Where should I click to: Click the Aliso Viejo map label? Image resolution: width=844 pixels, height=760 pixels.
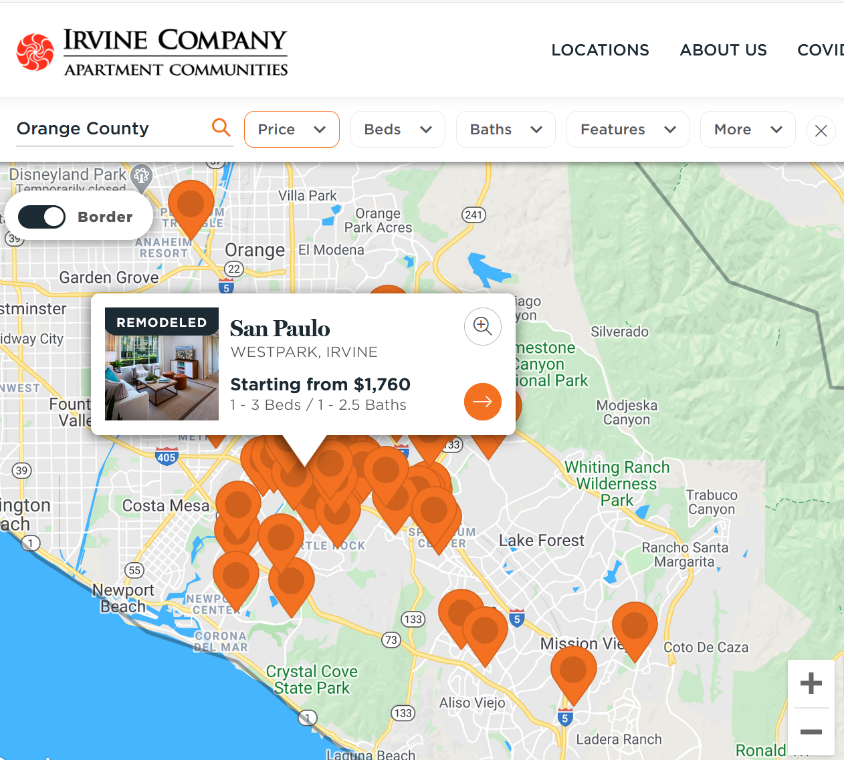click(472, 703)
